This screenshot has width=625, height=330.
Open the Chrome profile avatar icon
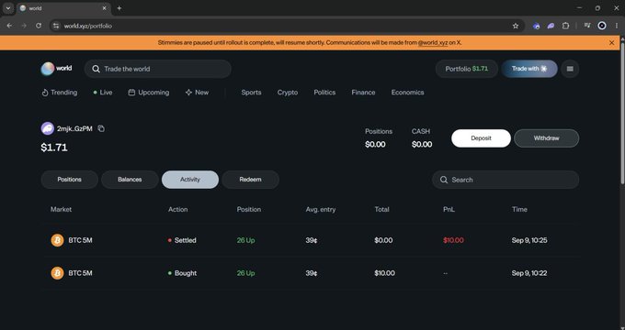[602, 26]
